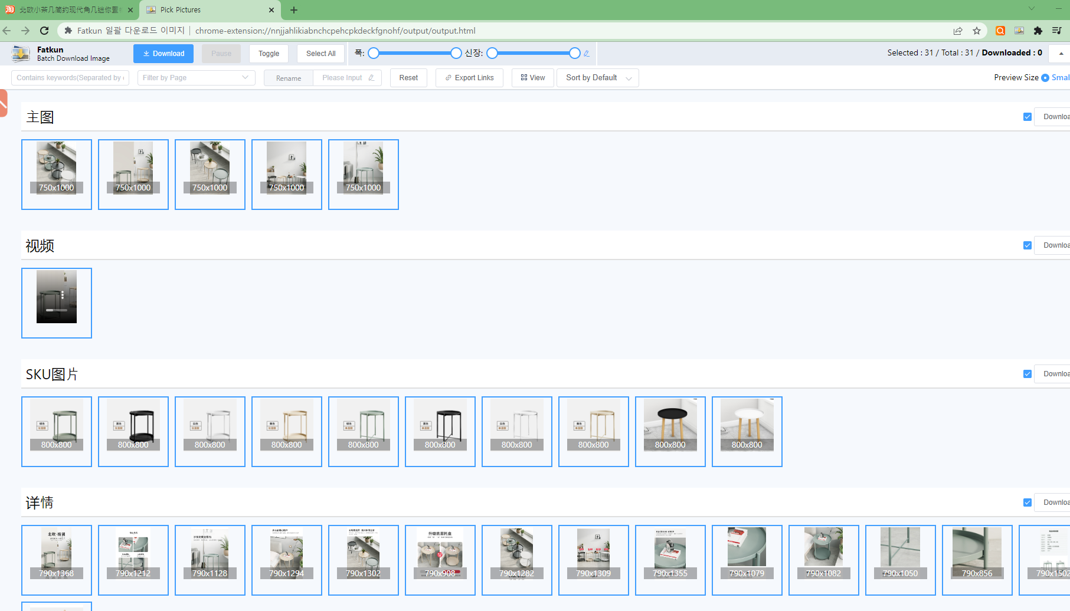Uncheck the 主图 section checkbox

1028,117
